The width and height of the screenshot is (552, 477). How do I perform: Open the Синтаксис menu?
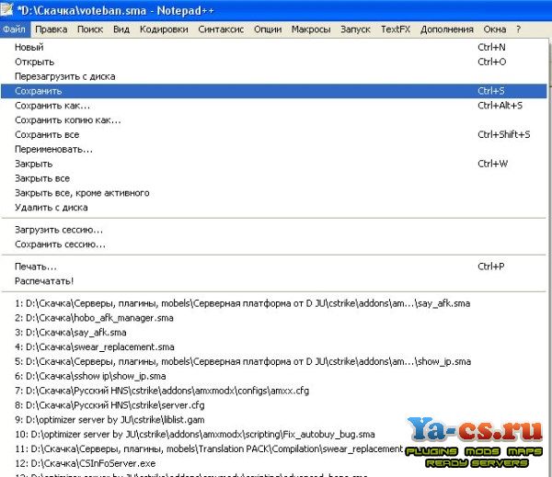pyautogui.click(x=221, y=29)
